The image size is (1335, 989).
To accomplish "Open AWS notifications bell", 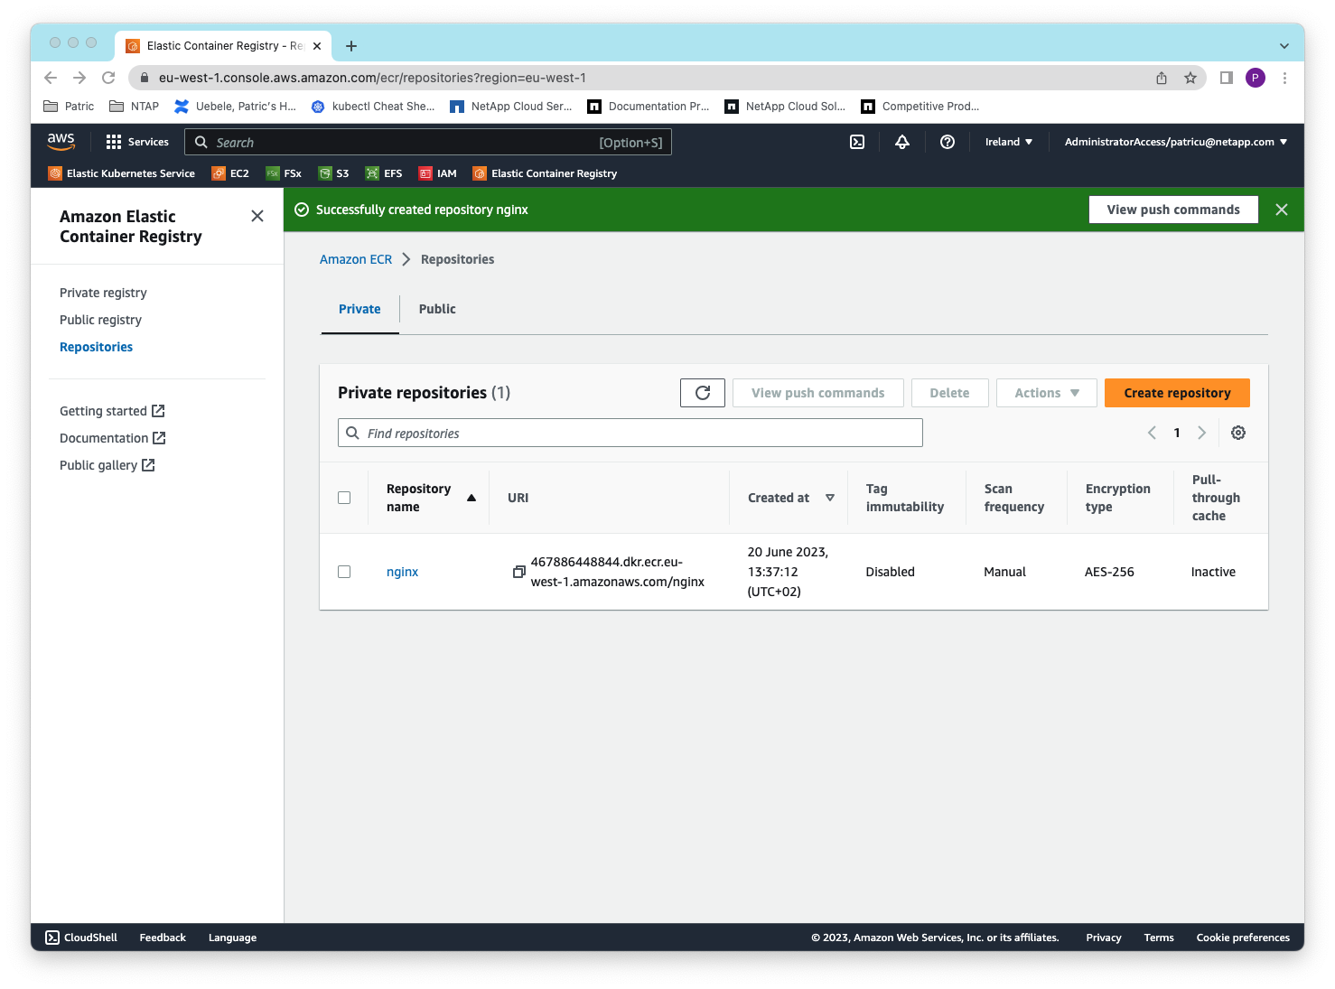I will click(901, 142).
